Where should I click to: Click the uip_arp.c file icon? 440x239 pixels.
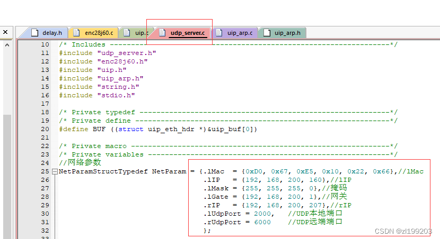[x=219, y=33]
